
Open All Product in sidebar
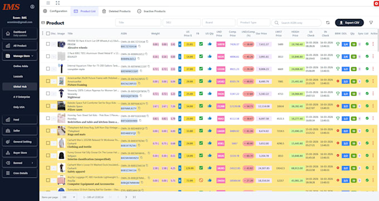[x=20, y=46]
